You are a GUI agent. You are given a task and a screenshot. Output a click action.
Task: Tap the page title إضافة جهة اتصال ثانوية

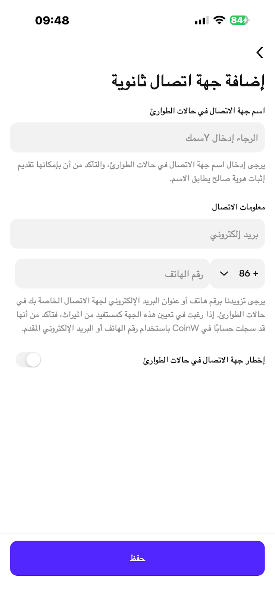(188, 81)
